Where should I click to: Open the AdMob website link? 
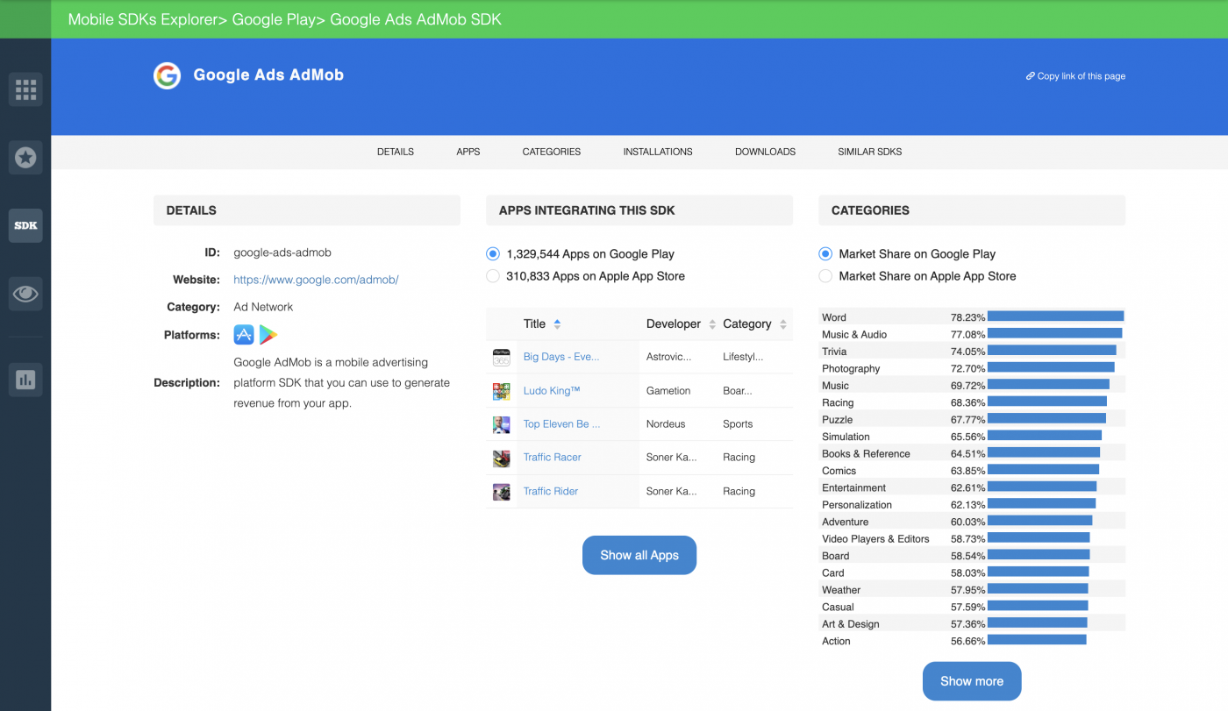point(316,279)
